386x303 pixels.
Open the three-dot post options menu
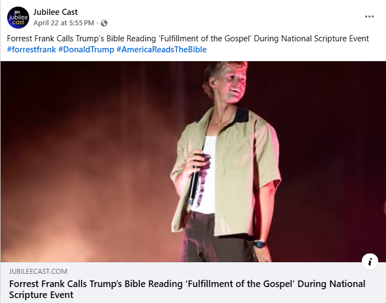click(369, 17)
